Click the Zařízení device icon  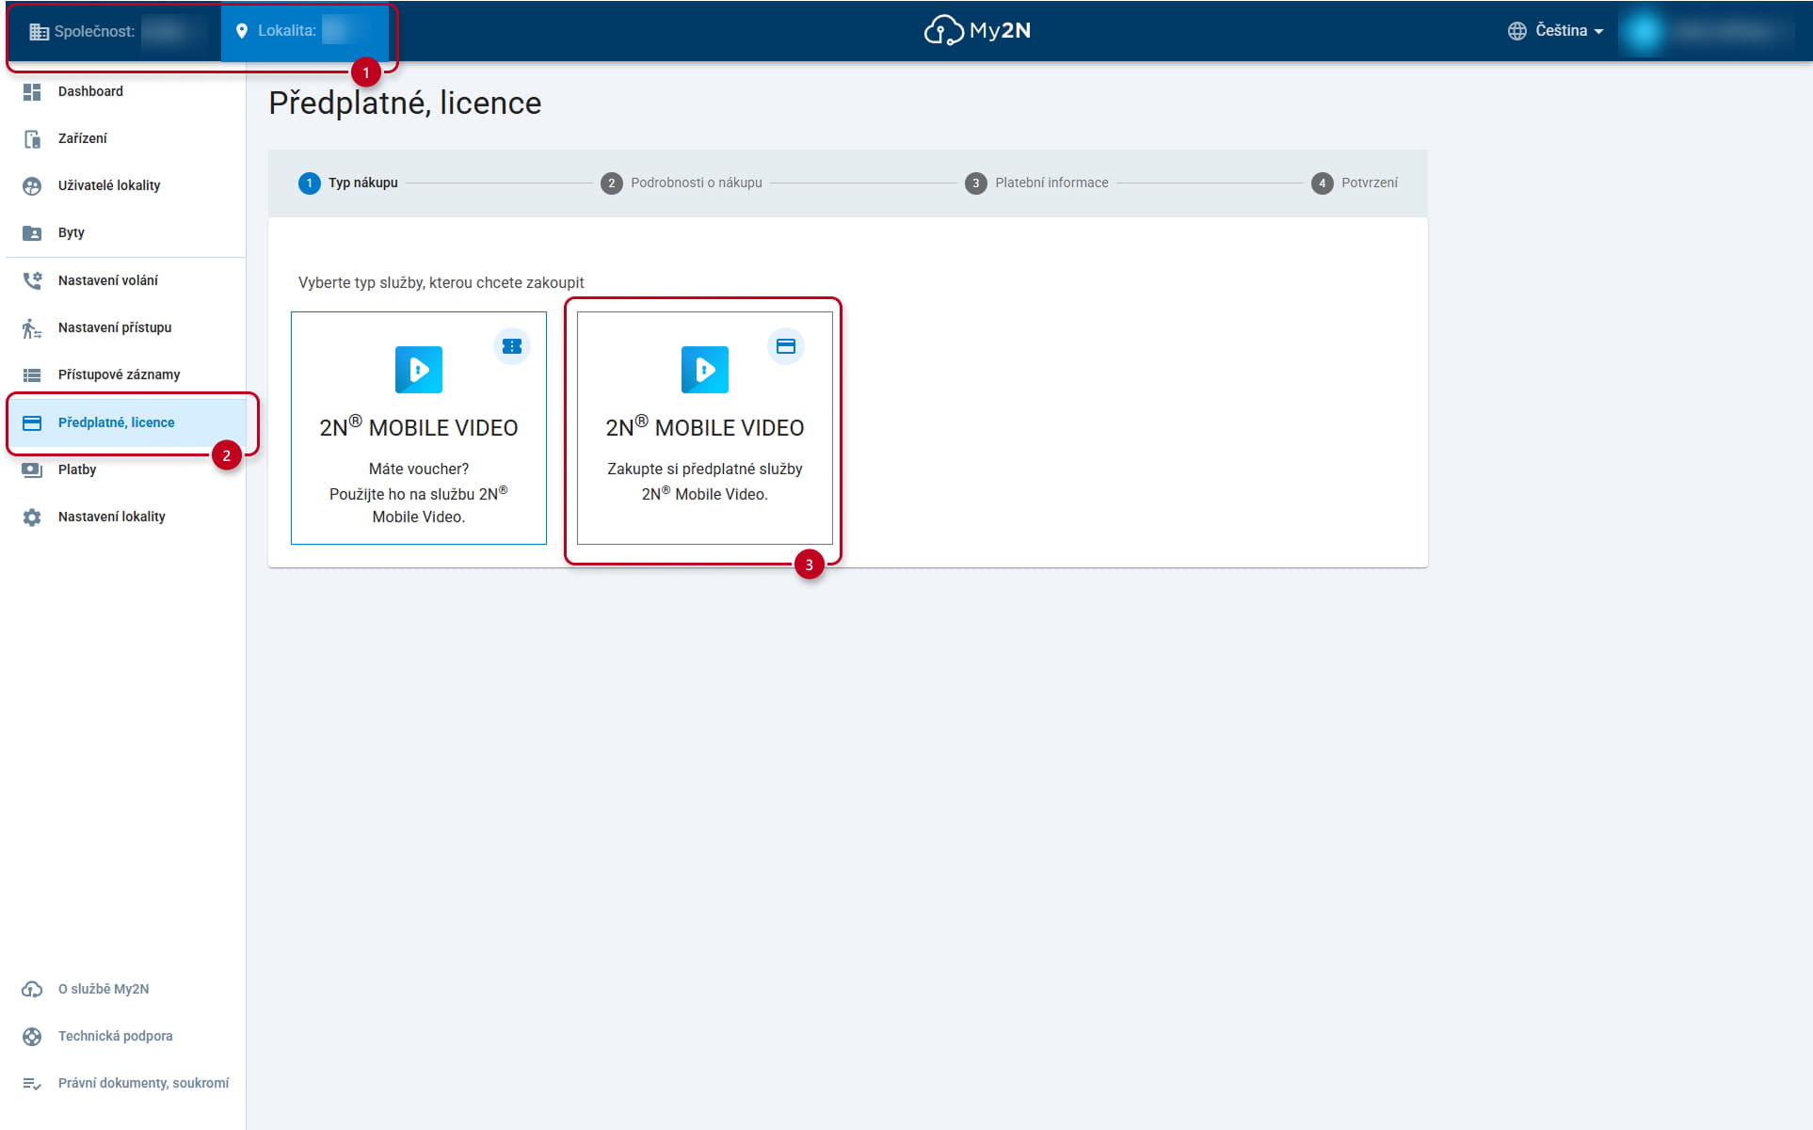[32, 138]
